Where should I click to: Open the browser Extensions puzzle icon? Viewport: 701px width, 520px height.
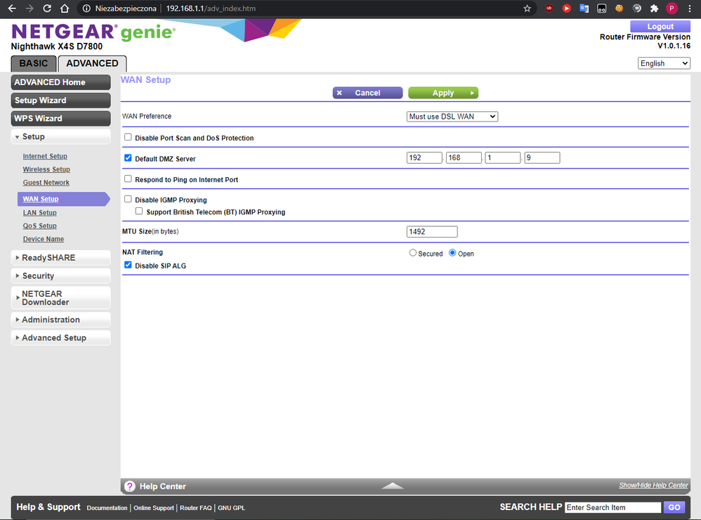(x=654, y=8)
